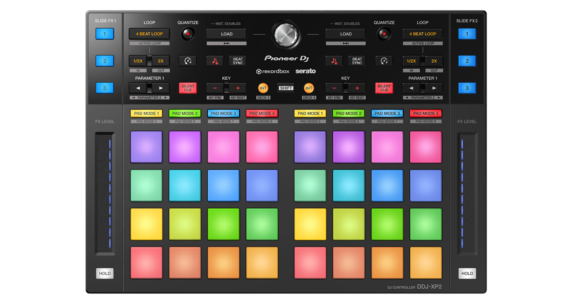Hit right deck bright green pad below PAD MODE 3
Screen dimensions: 573x301
(387, 224)
